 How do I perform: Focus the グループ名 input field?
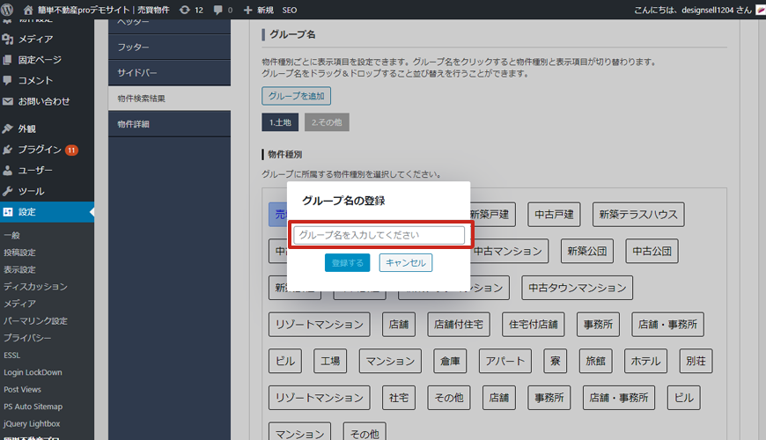pos(379,235)
